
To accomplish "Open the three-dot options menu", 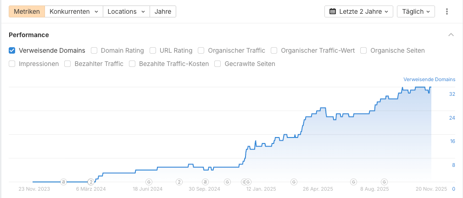I will tap(446, 11).
